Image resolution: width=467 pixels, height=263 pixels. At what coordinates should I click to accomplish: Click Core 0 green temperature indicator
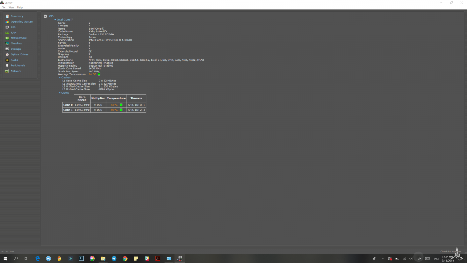(x=121, y=105)
